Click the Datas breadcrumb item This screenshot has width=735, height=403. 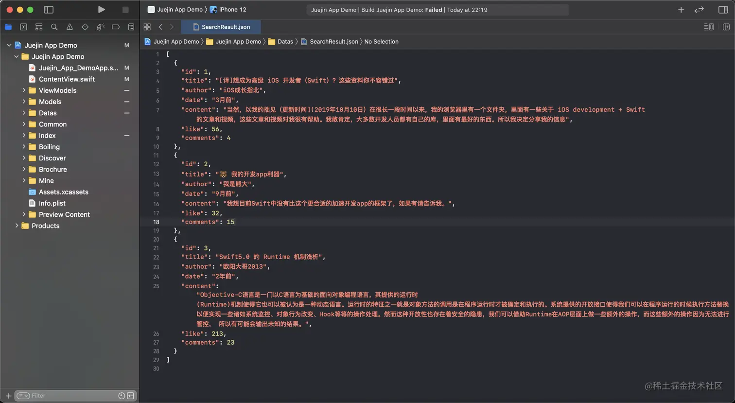[x=280, y=41]
